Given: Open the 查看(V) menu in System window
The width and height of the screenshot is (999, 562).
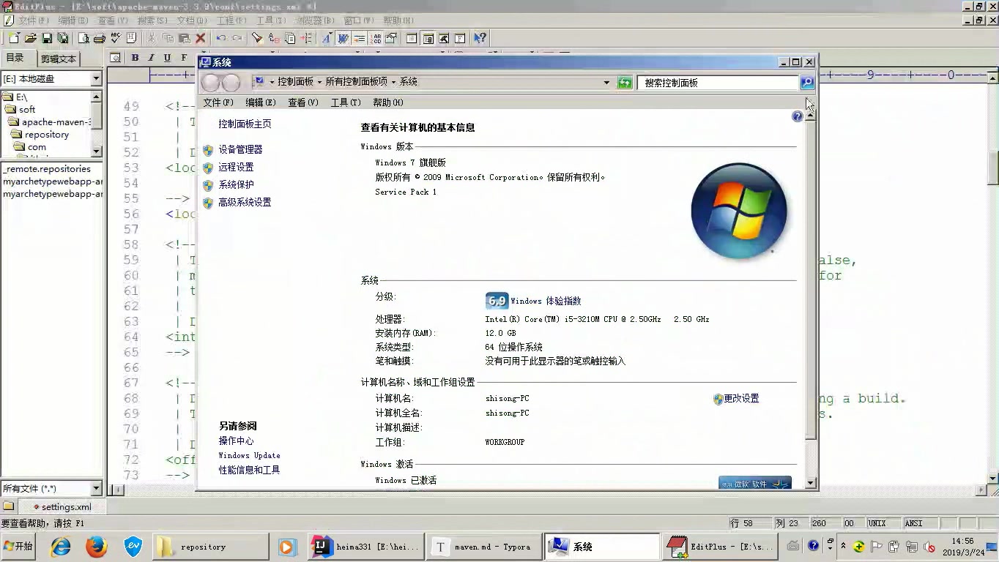Looking at the screenshot, I should click(303, 102).
